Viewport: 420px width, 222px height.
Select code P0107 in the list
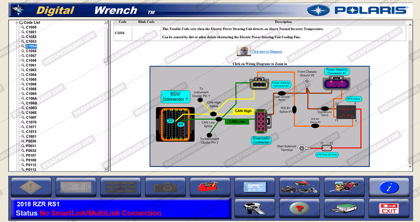pos(31,155)
